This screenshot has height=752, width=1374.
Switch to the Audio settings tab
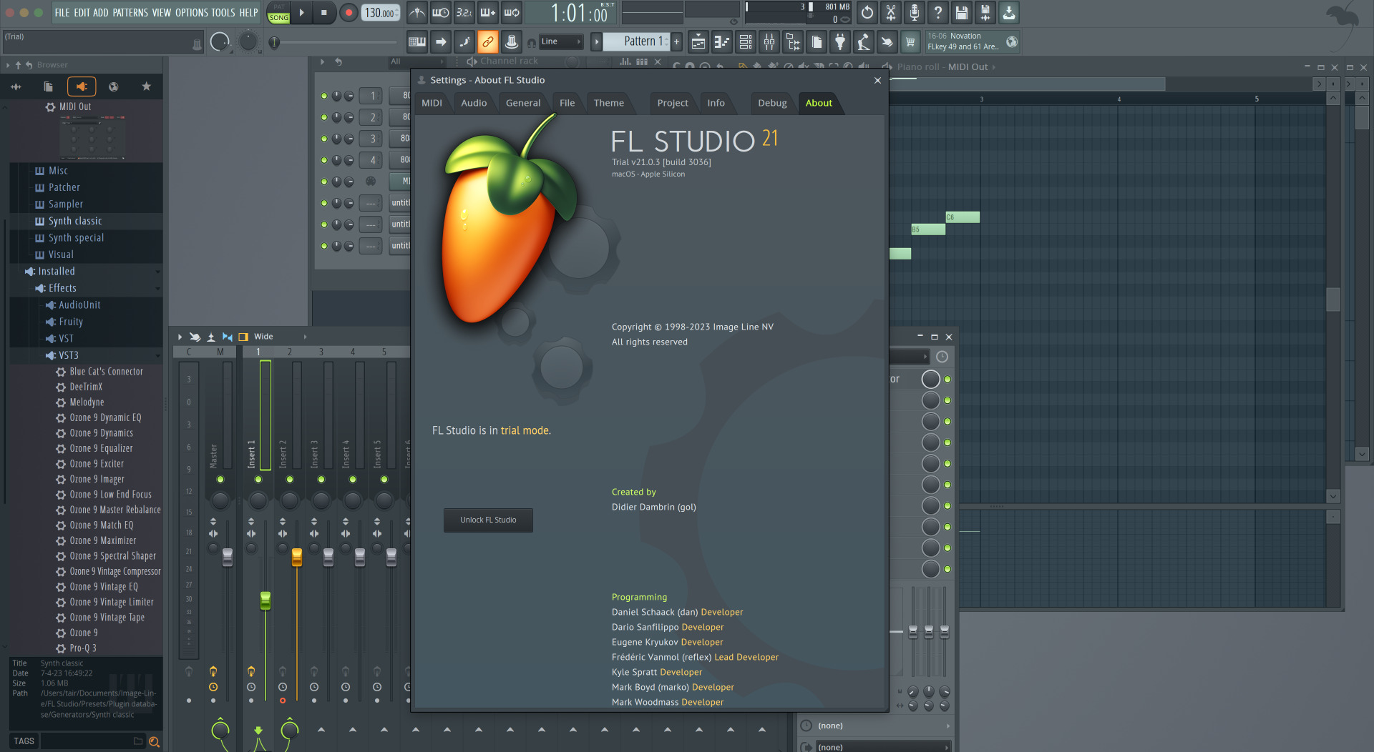tap(474, 103)
